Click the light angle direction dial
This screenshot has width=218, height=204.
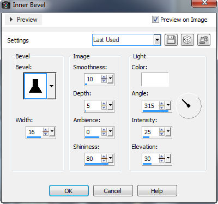(x=189, y=106)
